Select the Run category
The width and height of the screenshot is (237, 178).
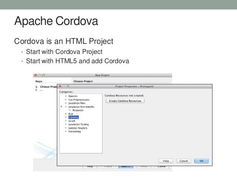[71, 114]
